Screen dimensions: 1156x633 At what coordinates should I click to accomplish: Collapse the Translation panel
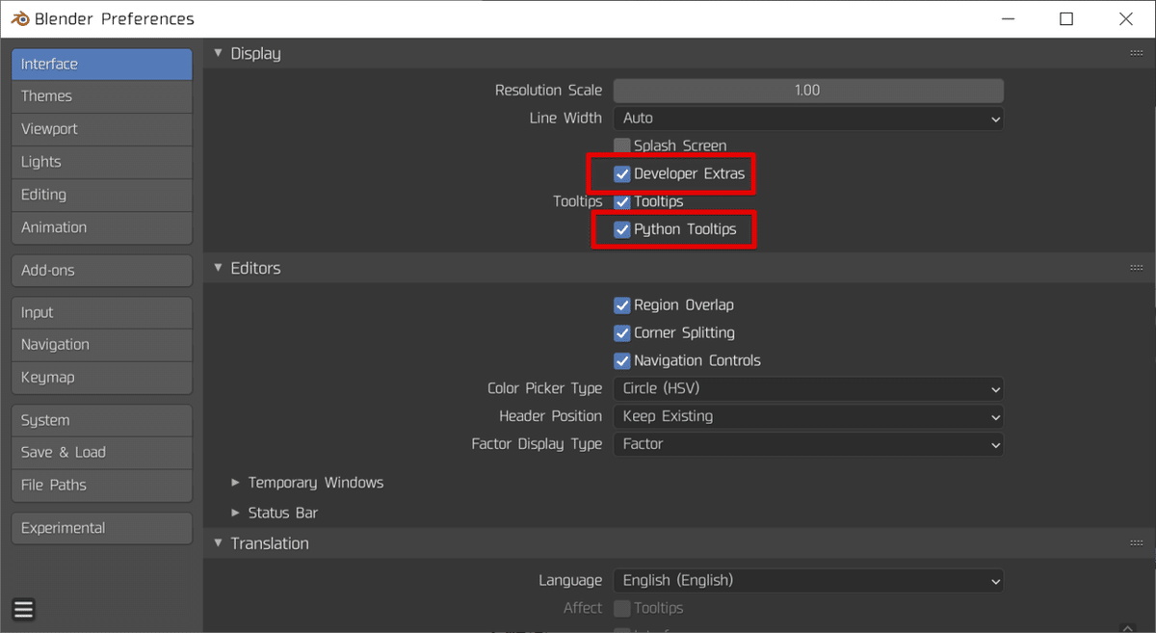pyautogui.click(x=219, y=543)
